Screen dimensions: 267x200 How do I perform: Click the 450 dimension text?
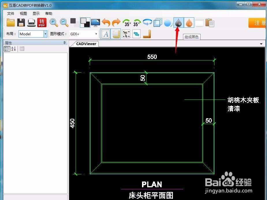pos(72,123)
